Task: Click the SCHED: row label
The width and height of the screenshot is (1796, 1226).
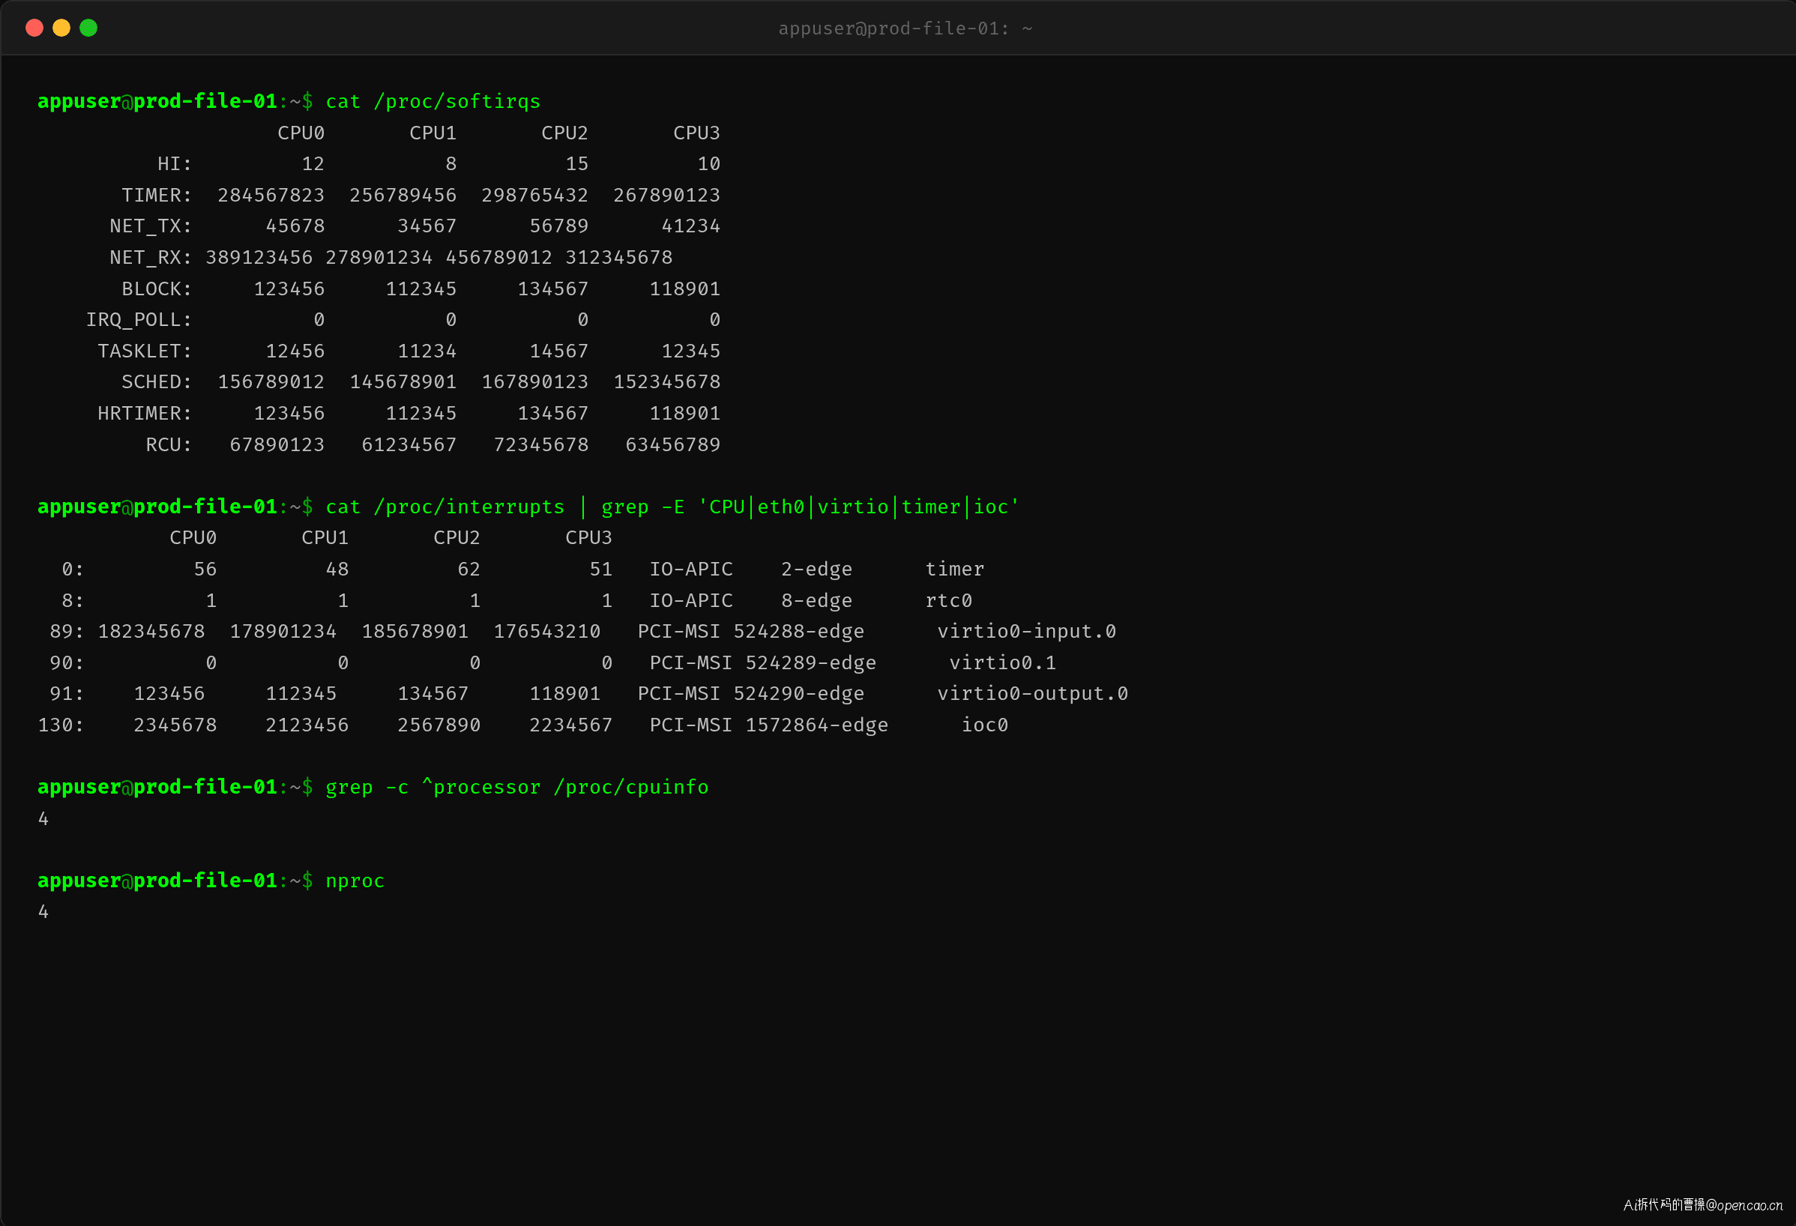Action: [x=157, y=381]
